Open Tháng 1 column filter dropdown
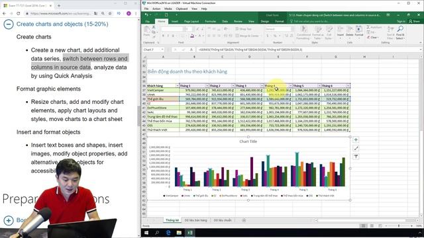This screenshot has width=424, height=238. pyautogui.click(x=207, y=86)
